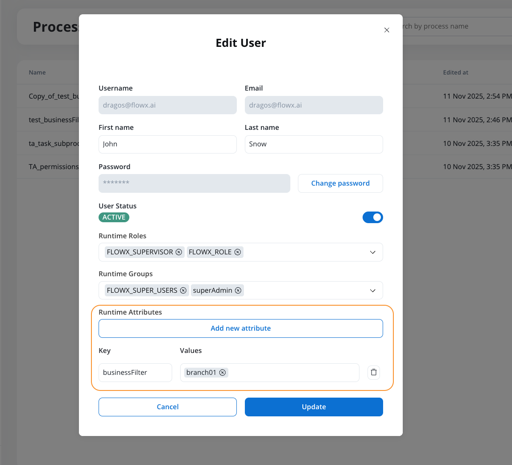This screenshot has width=512, height=465.
Task: Remove the FLOWX_ROLE role chip
Action: tap(238, 252)
